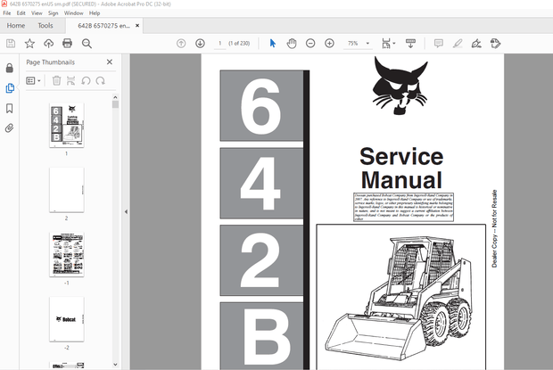
Task: Go to the next page using down arrow
Action: [x=200, y=43]
